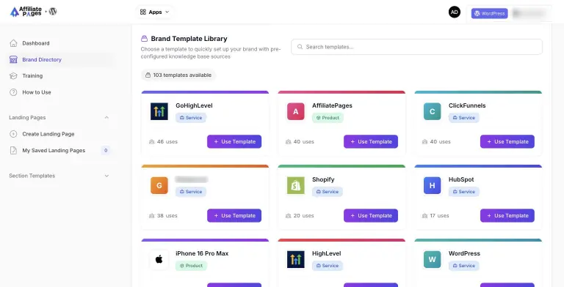
Task: Click the WordPress logo beside Affiliate Pages
Action: (x=53, y=11)
